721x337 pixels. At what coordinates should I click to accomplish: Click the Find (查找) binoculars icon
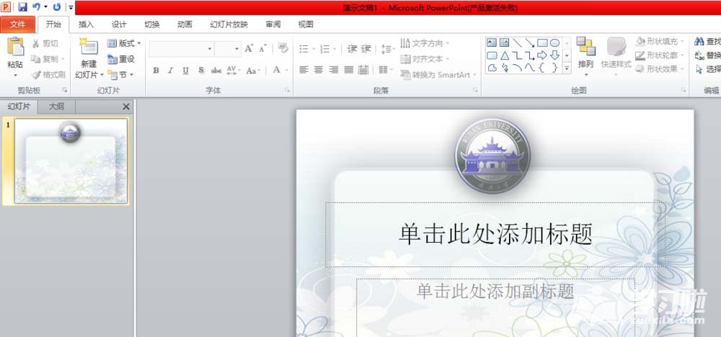pos(699,42)
